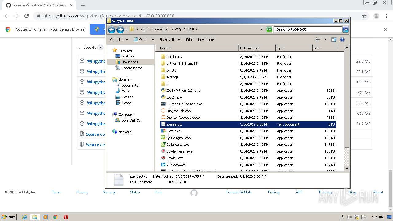Expand the WPy64-3850 breadcrumb arrow

click(x=196, y=29)
